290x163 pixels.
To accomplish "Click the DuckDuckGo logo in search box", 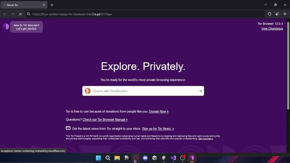I will point(87,91).
